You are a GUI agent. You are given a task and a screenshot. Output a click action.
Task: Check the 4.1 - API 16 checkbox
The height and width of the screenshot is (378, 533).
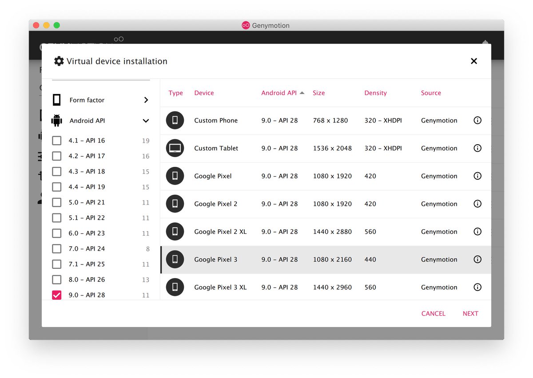(56, 141)
